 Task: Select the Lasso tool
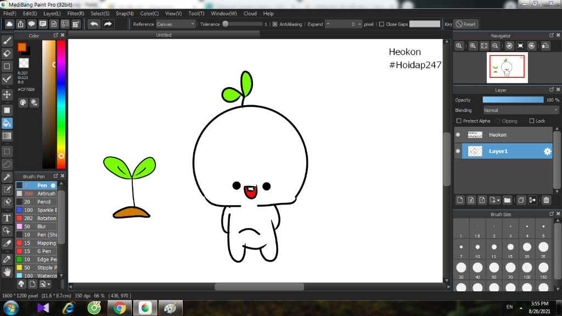(7, 164)
